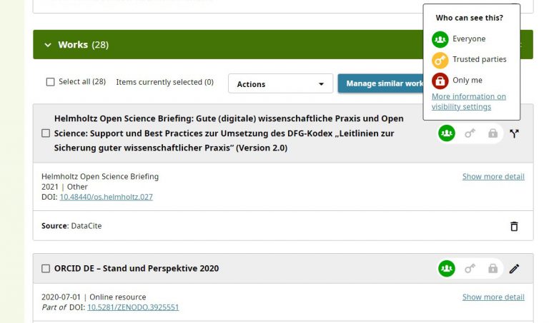Check the Select all (28) checkbox
The height and width of the screenshot is (323, 549).
click(50, 82)
